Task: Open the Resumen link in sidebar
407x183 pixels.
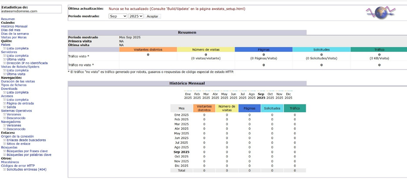Action: tap(8, 19)
